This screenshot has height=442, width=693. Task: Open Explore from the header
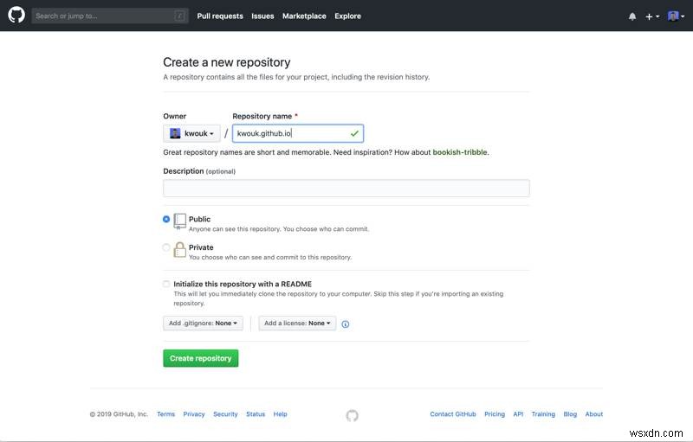pyautogui.click(x=348, y=16)
